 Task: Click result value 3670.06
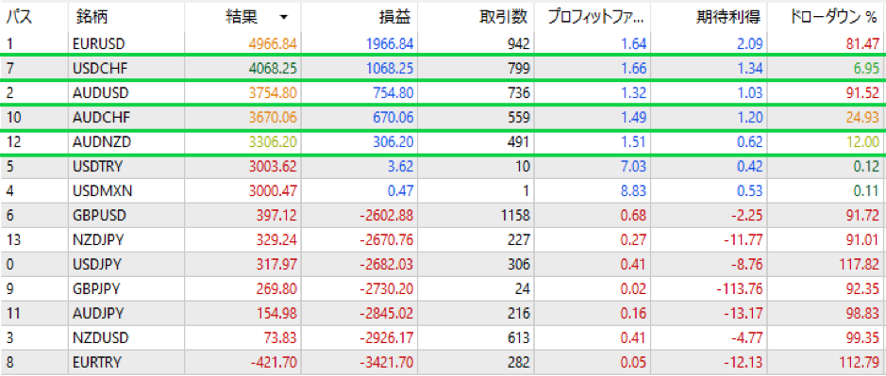tap(274, 118)
